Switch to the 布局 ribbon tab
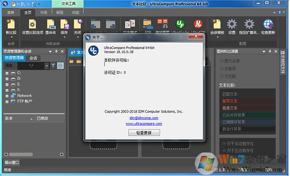The image size is (290, 176). (44, 12)
